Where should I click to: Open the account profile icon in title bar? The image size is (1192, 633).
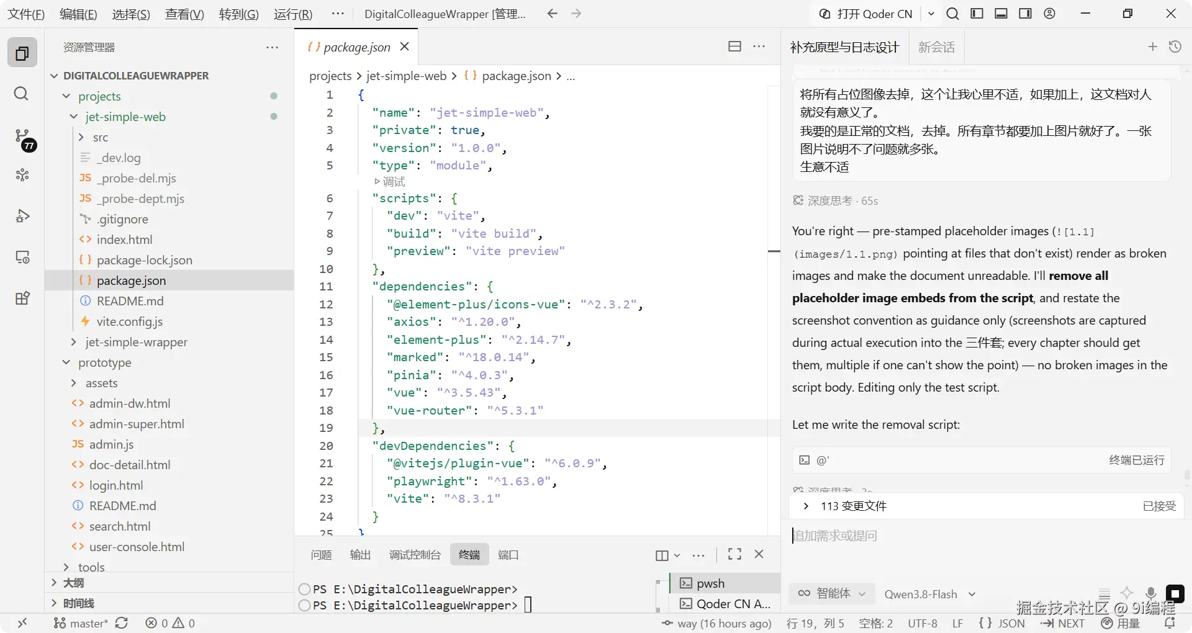pyautogui.click(x=1049, y=14)
